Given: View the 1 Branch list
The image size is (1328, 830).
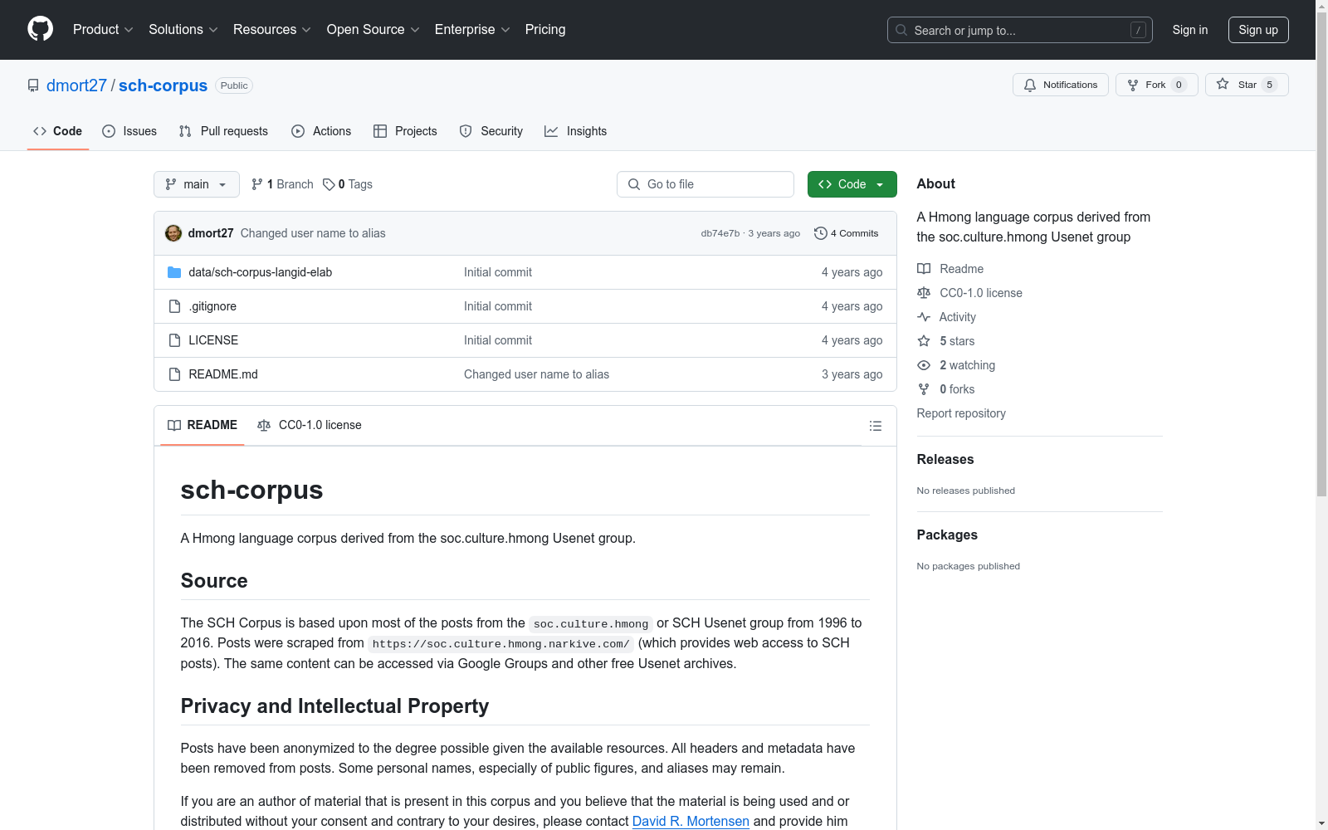Looking at the screenshot, I should pos(282,184).
